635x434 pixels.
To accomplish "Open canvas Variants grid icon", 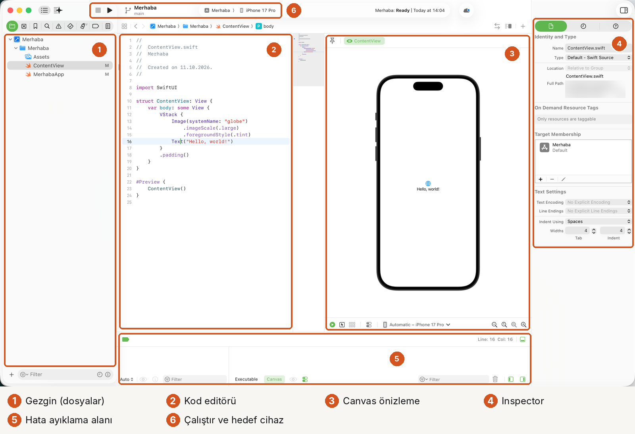I will pos(352,325).
